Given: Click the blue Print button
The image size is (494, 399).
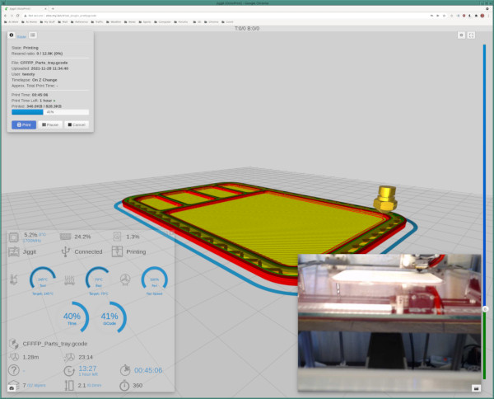Looking at the screenshot, I should tap(24, 125).
